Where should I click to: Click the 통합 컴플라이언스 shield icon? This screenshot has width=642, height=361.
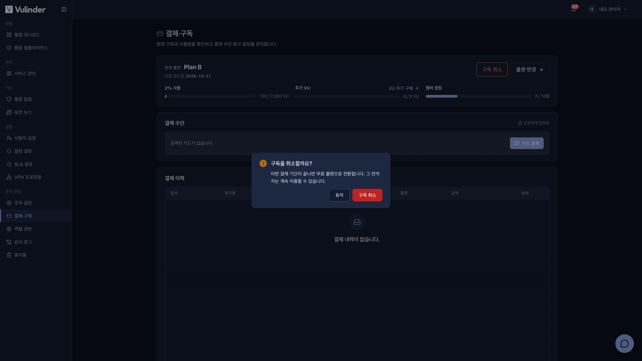pos(9,48)
